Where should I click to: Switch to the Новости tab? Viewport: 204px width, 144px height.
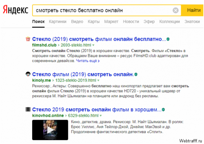[131, 22]
